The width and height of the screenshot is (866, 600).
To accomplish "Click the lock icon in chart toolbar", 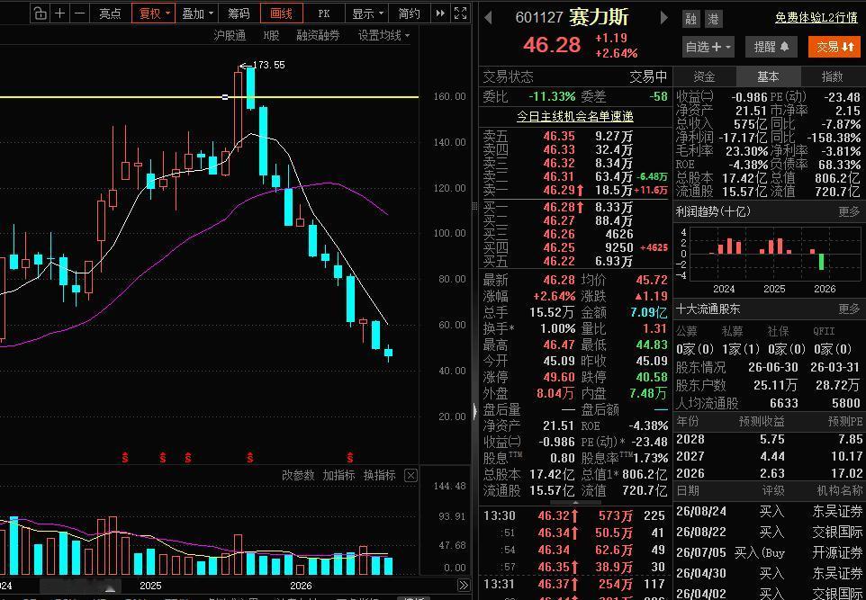I will [40, 13].
